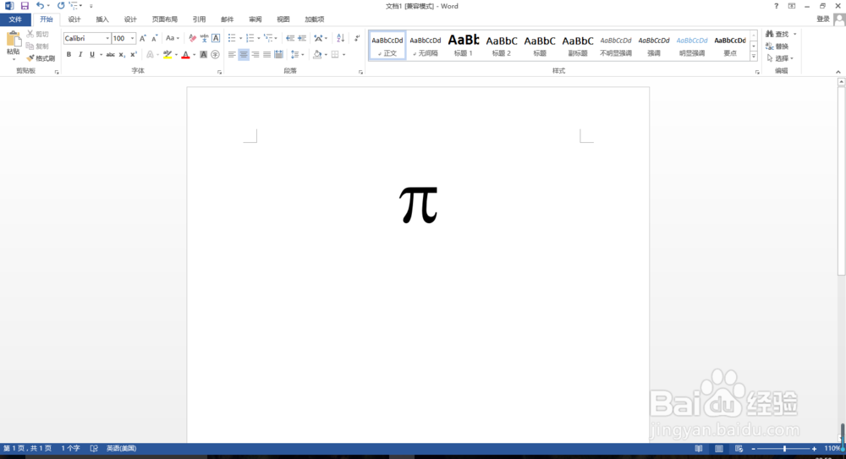The height and width of the screenshot is (459, 846).
Task: Save the document using the disk icon
Action: click(25, 6)
